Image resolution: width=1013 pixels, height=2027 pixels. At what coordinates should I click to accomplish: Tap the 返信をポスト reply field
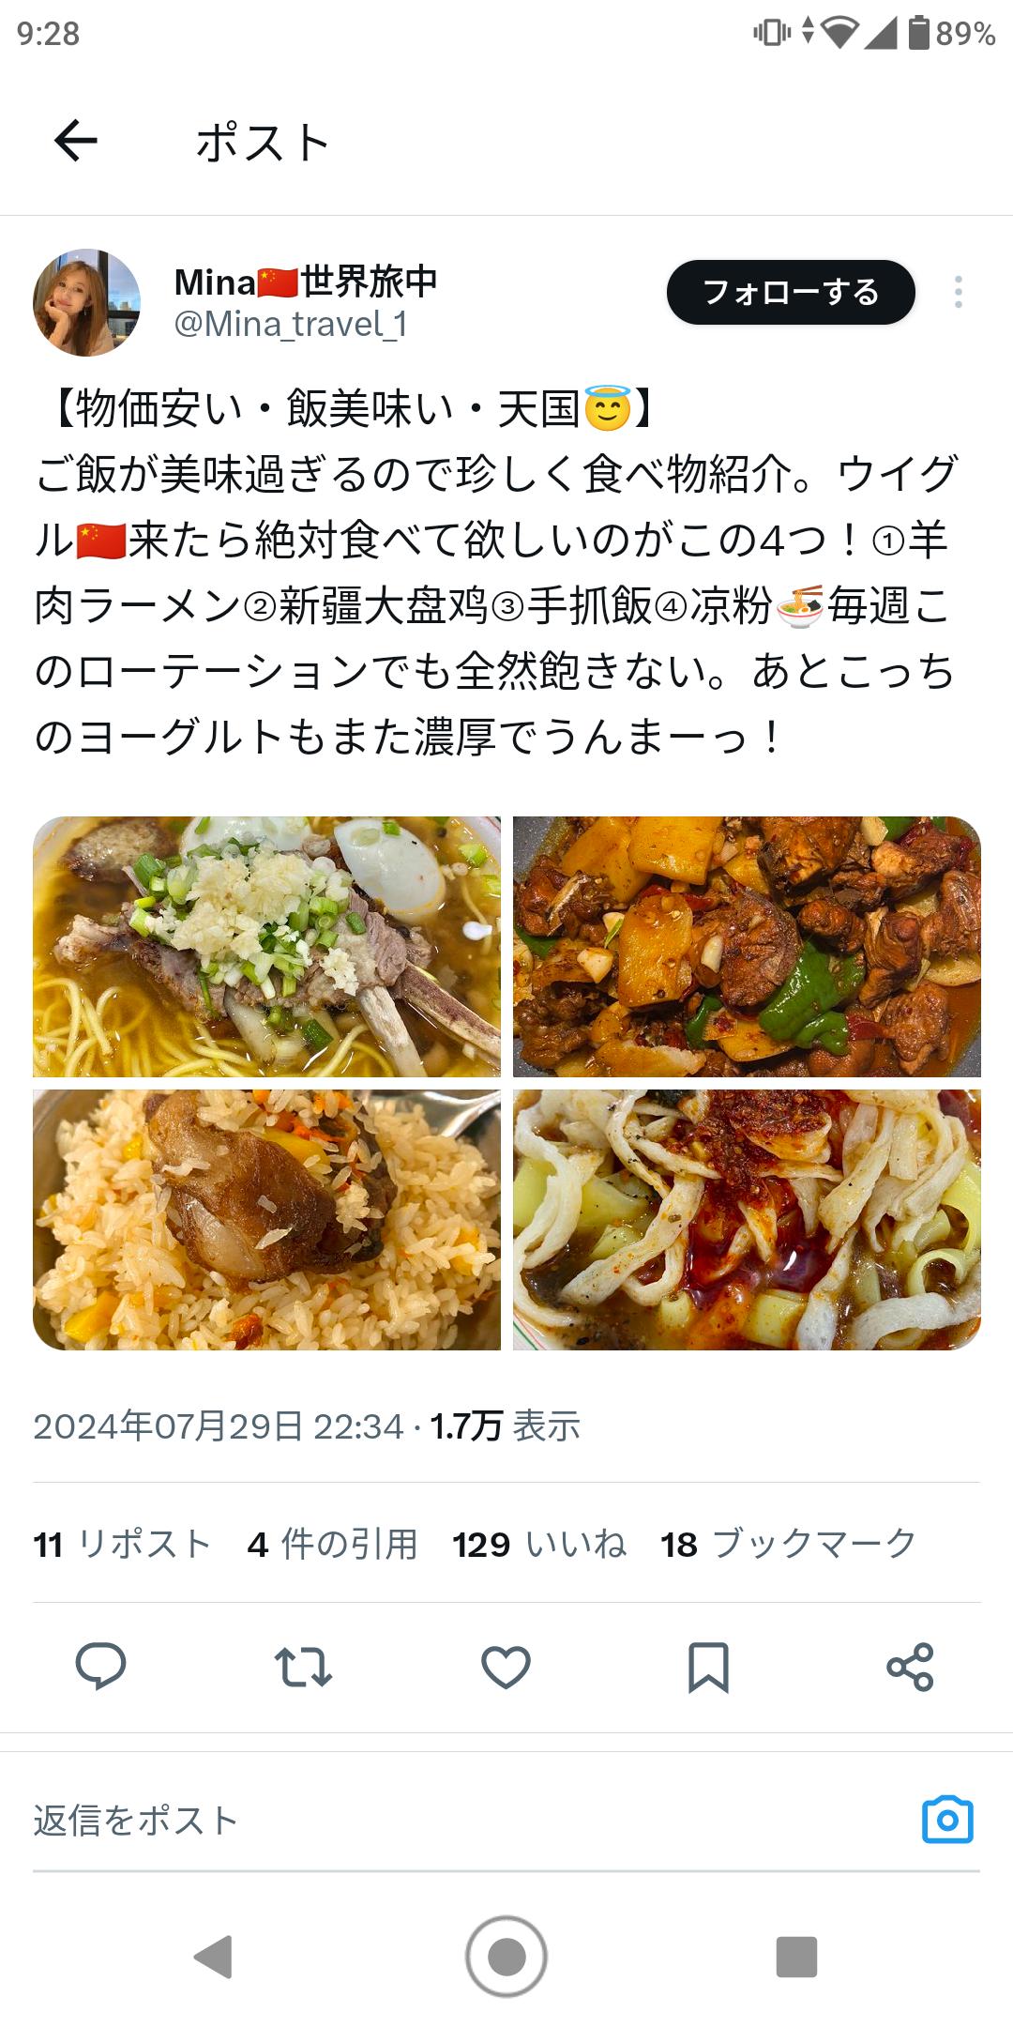pyautogui.click(x=469, y=1820)
